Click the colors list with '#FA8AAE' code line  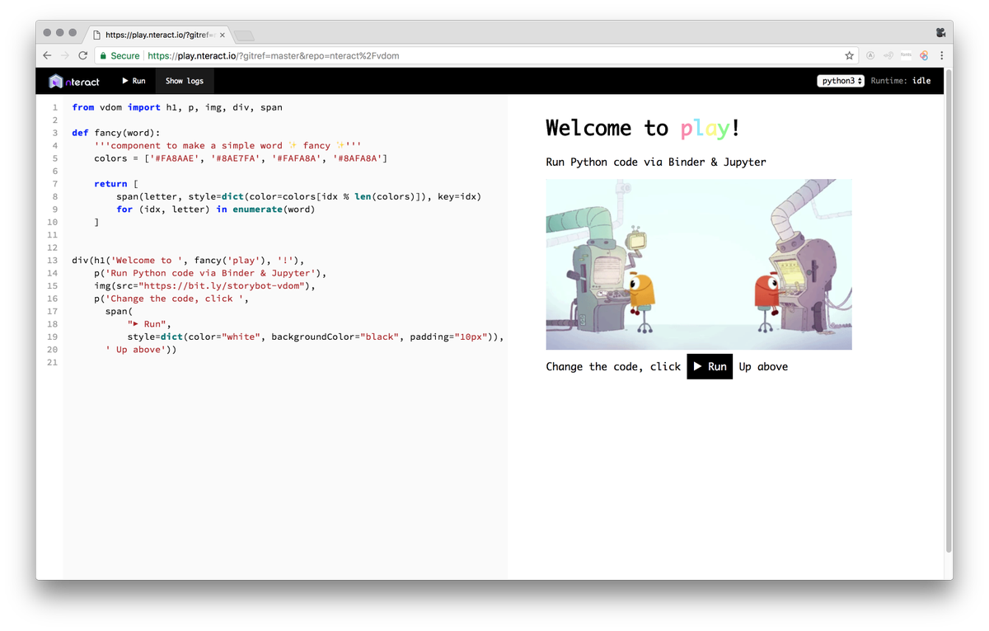(x=241, y=158)
